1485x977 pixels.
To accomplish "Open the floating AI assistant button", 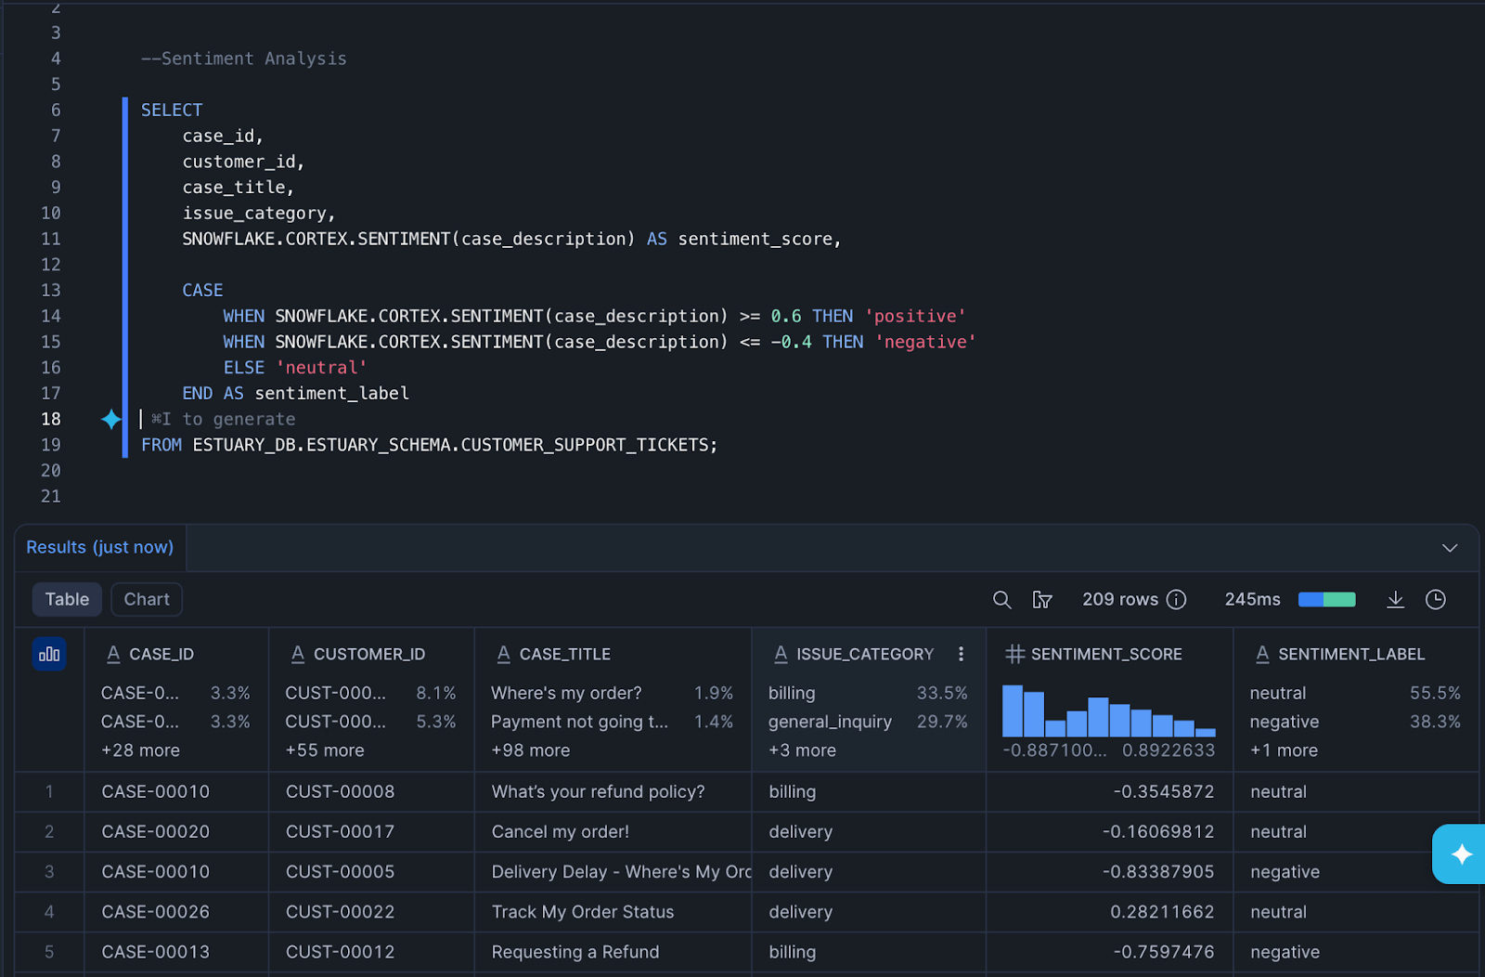I will 1461,853.
